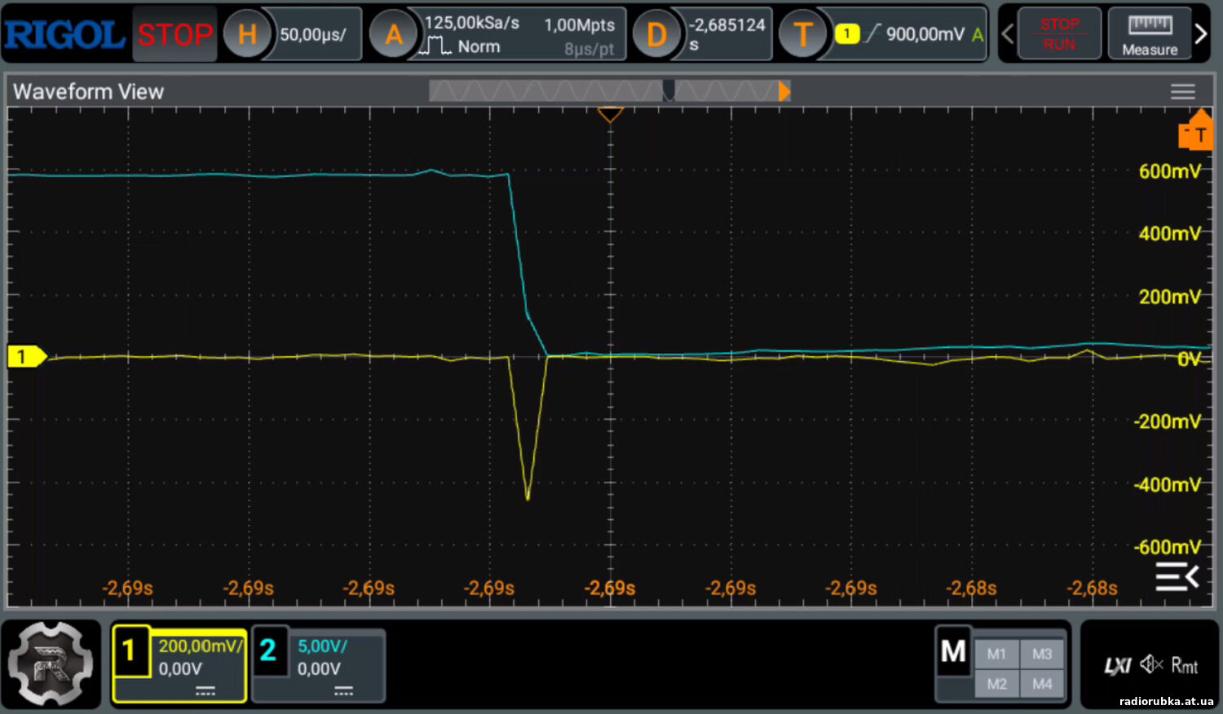The image size is (1223, 714).
Task: Toggle the beeper sound mute icon
Action: 1151,665
